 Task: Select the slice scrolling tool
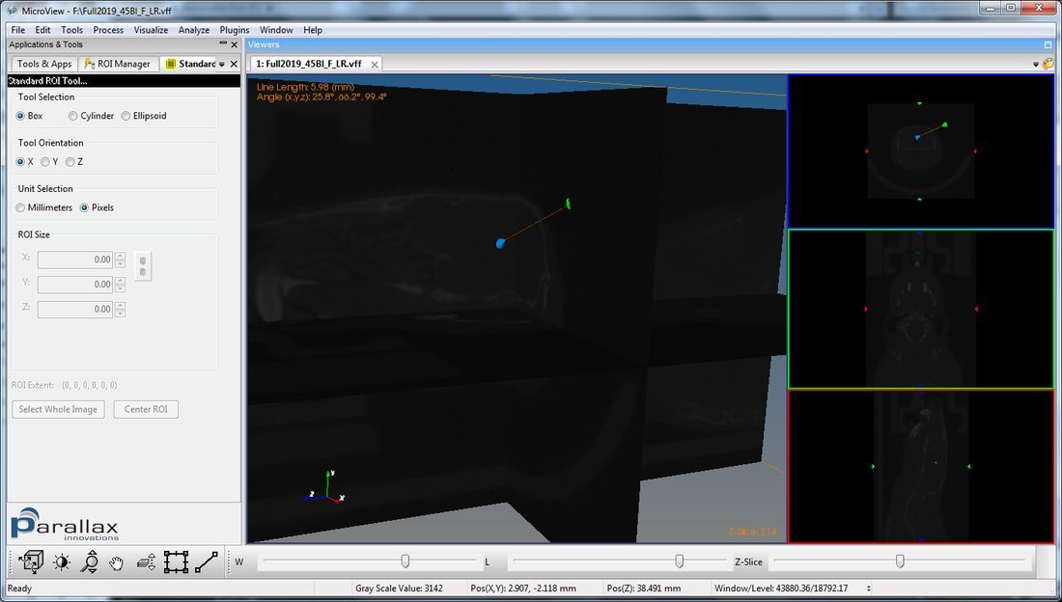click(x=147, y=561)
